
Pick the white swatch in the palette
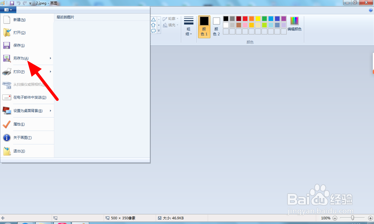pyautogui.click(x=226, y=25)
